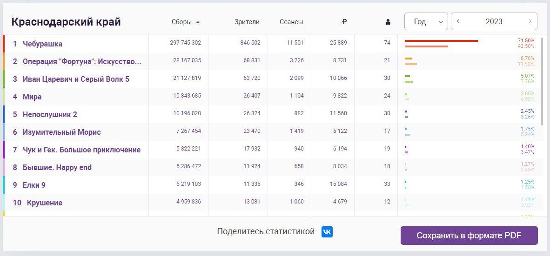Open Изумительный Морис movie entry

[x=61, y=132]
